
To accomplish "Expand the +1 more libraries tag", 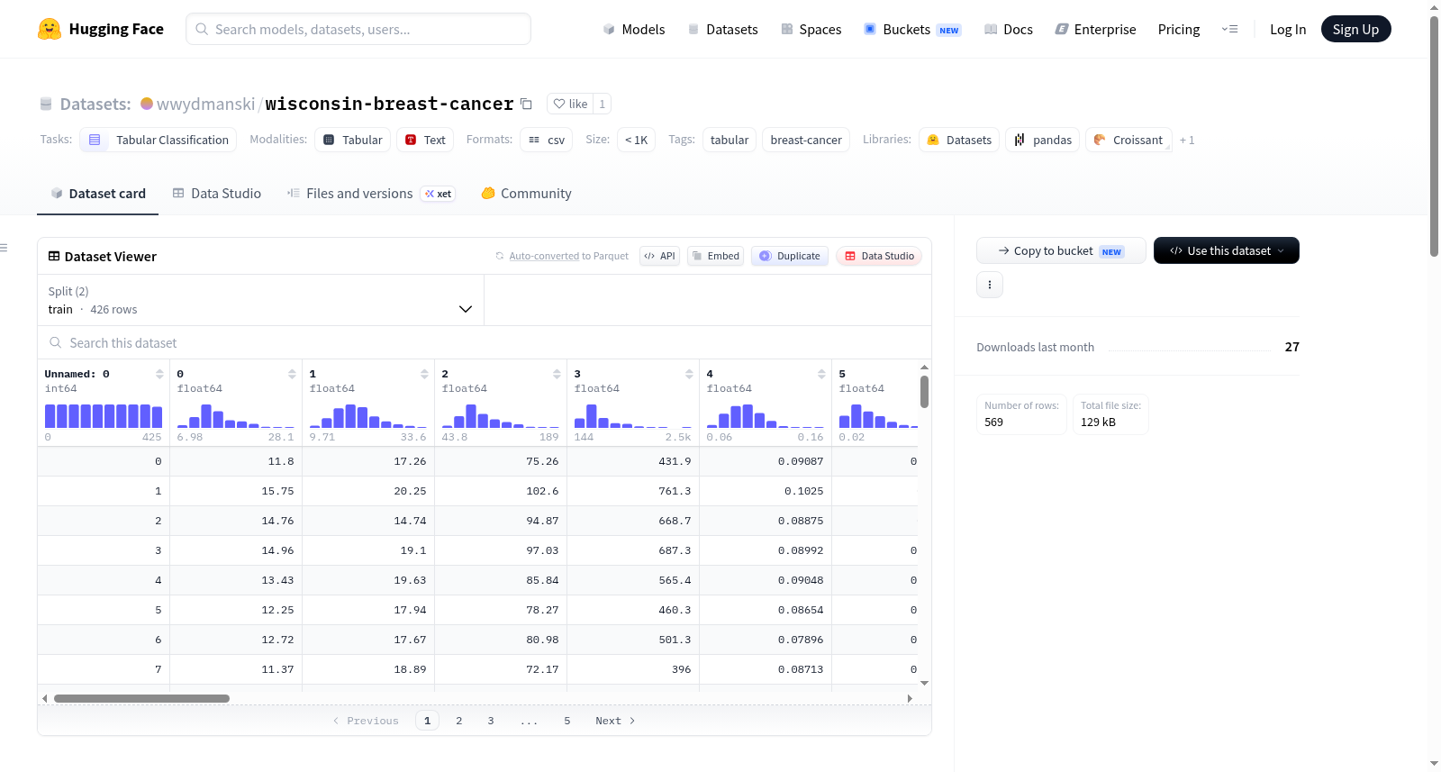I will pos(1187,140).
